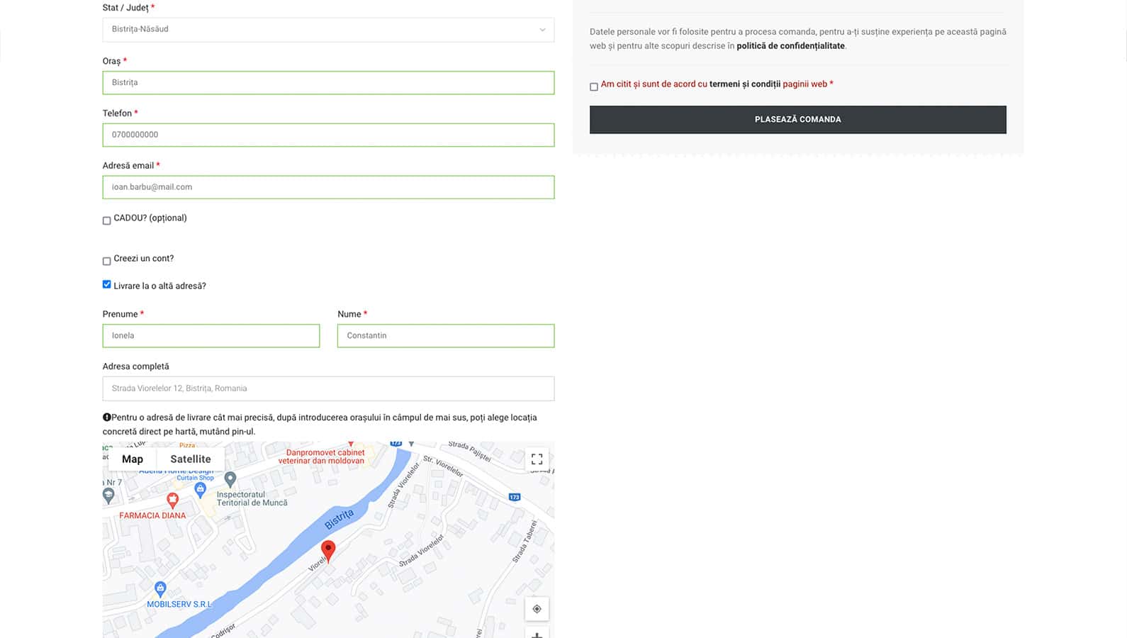1127x638 pixels.
Task: Click the FARMACIA DIANA pharmacy marker
Action: coord(172,500)
